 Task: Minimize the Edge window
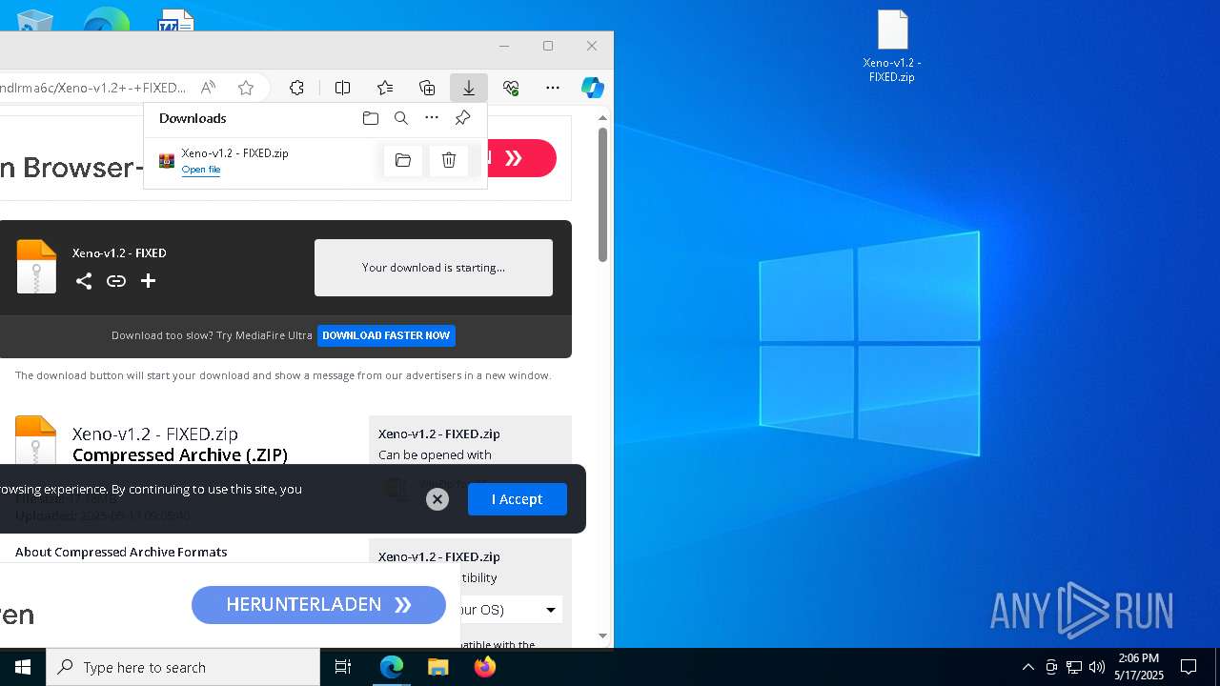pyautogui.click(x=504, y=46)
